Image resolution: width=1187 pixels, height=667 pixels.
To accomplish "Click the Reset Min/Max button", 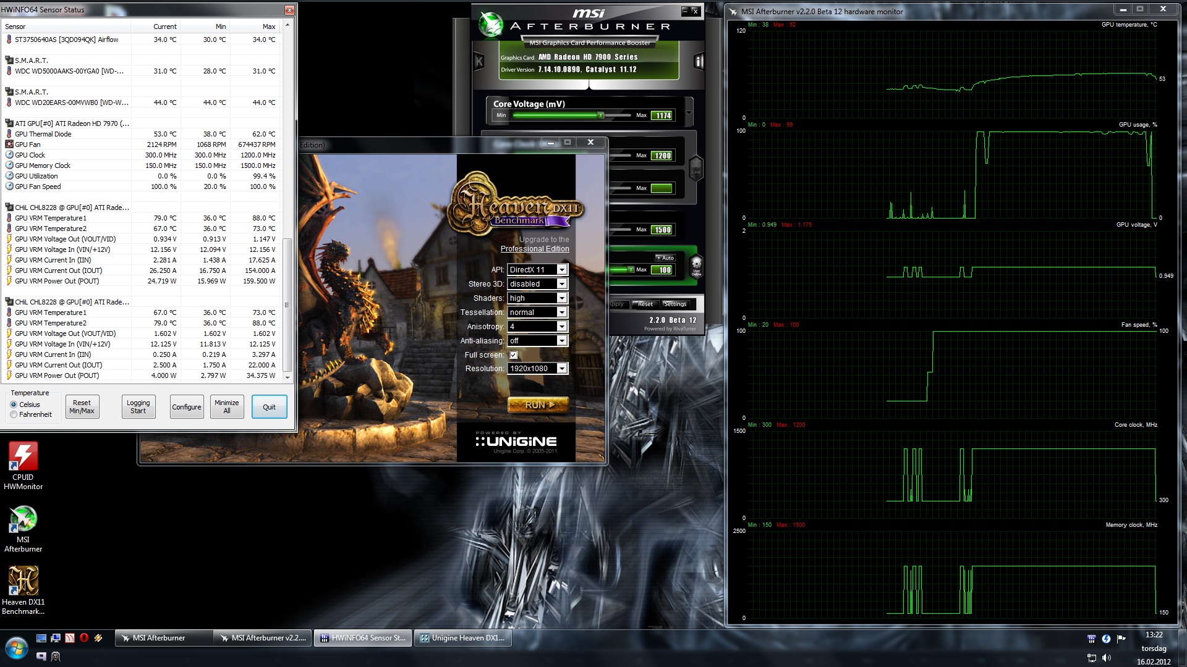I will [82, 407].
